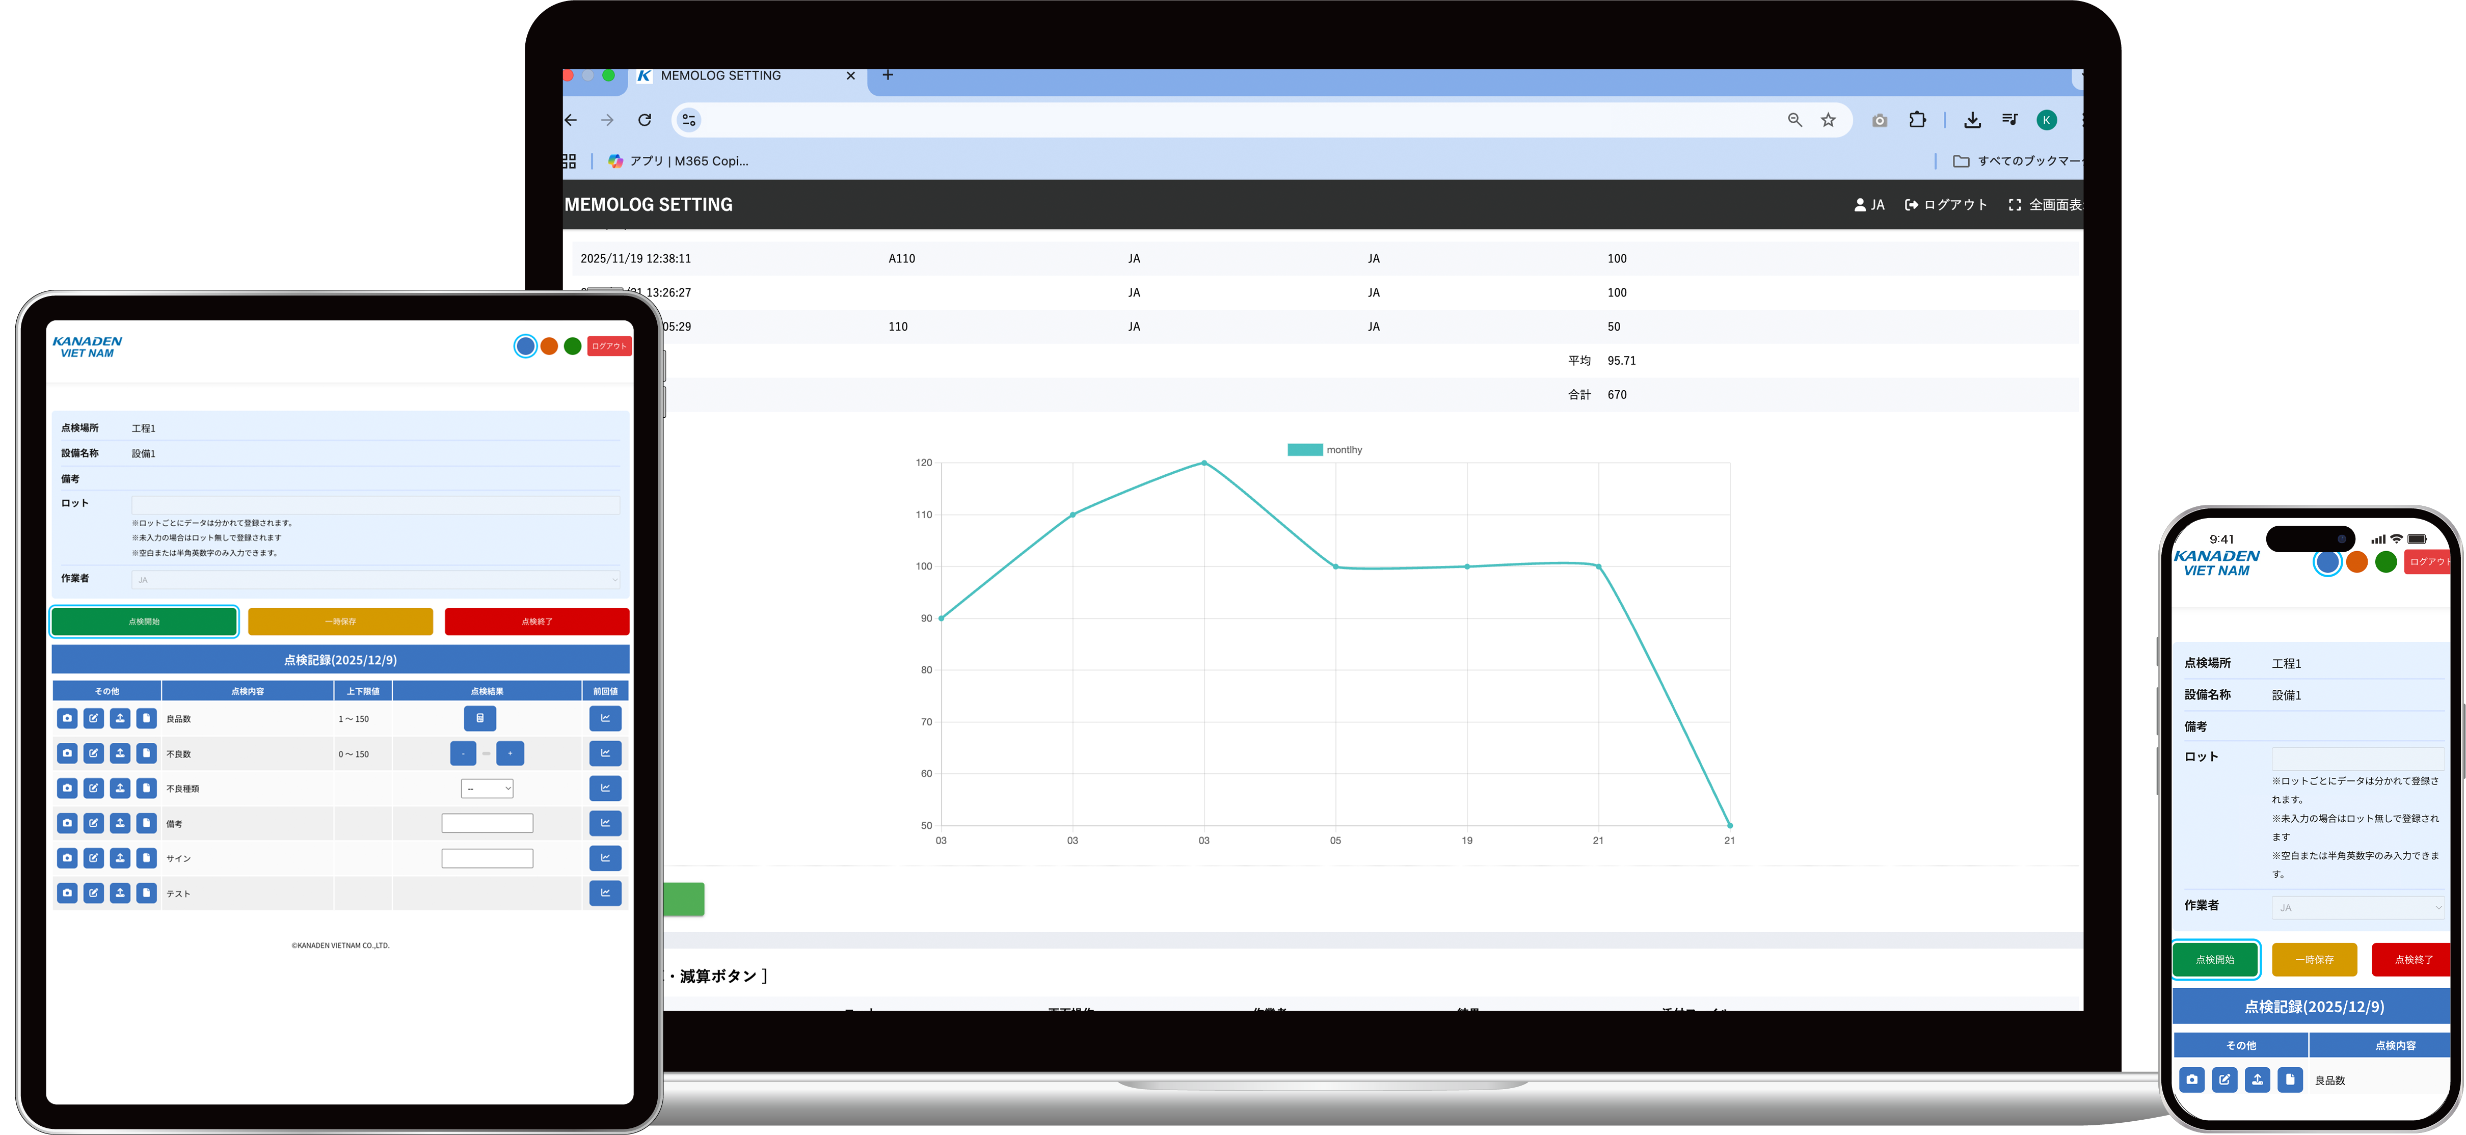Show the previous-value chart for the tablet's テスト row
2466x1135 pixels.
click(605, 893)
